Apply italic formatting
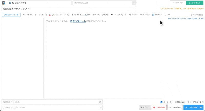The height and width of the screenshot is (111, 205). pos(39,15)
